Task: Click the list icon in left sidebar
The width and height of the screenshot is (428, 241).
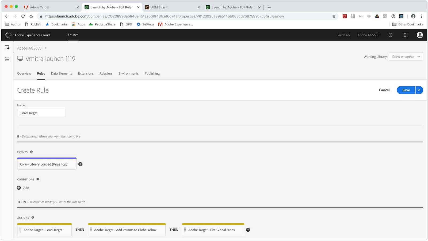Action: pyautogui.click(x=7, y=59)
